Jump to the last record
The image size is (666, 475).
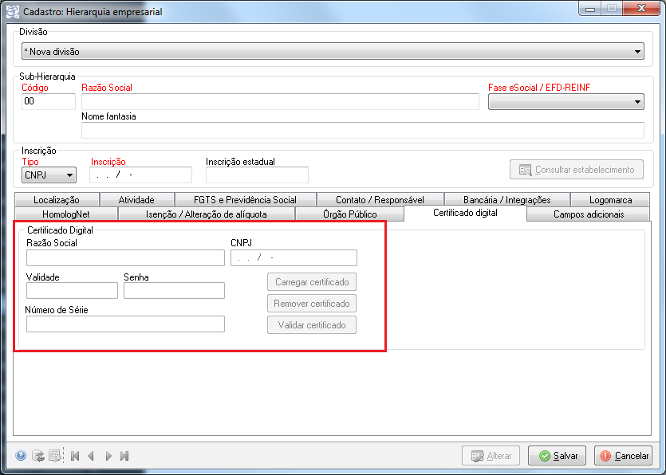pyautogui.click(x=124, y=456)
